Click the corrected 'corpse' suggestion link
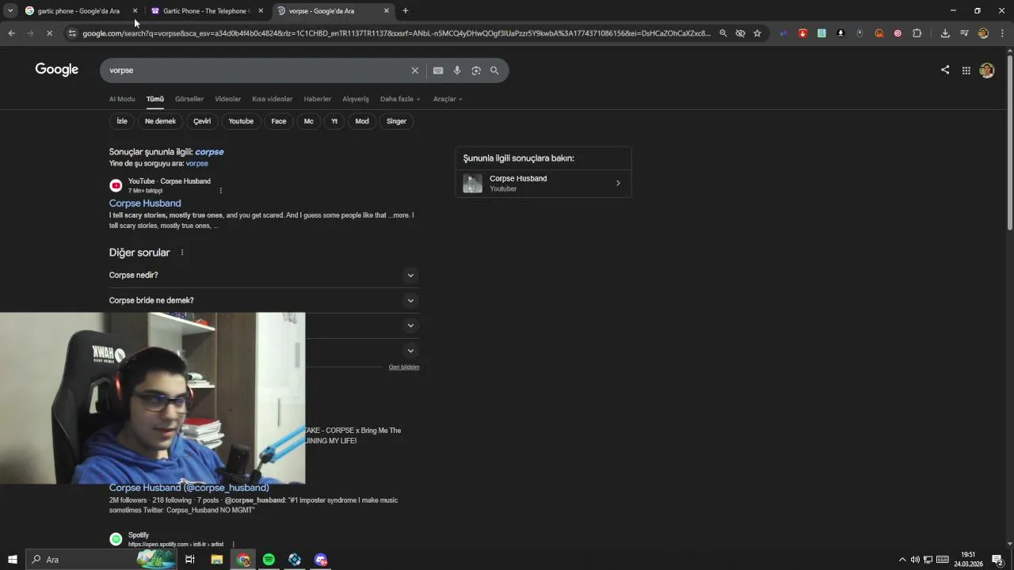This screenshot has width=1014, height=570. (x=209, y=152)
